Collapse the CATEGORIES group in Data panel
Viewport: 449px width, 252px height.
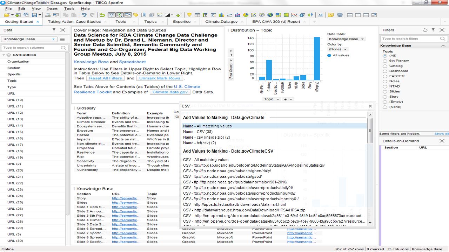coord(4,55)
